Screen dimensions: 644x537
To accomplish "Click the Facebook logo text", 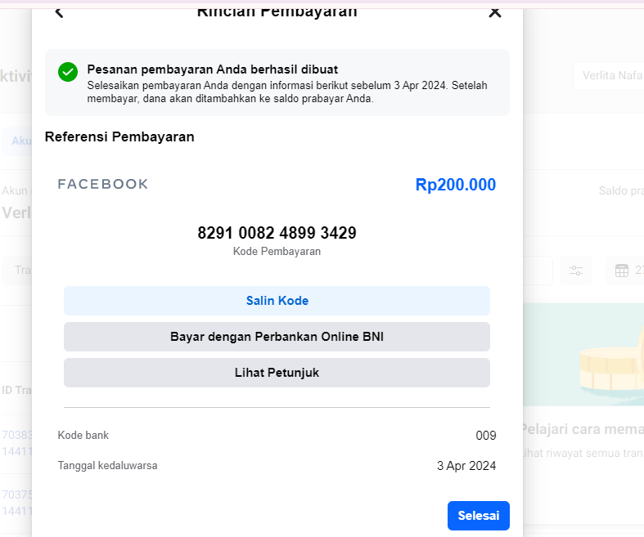I will 103,184.
